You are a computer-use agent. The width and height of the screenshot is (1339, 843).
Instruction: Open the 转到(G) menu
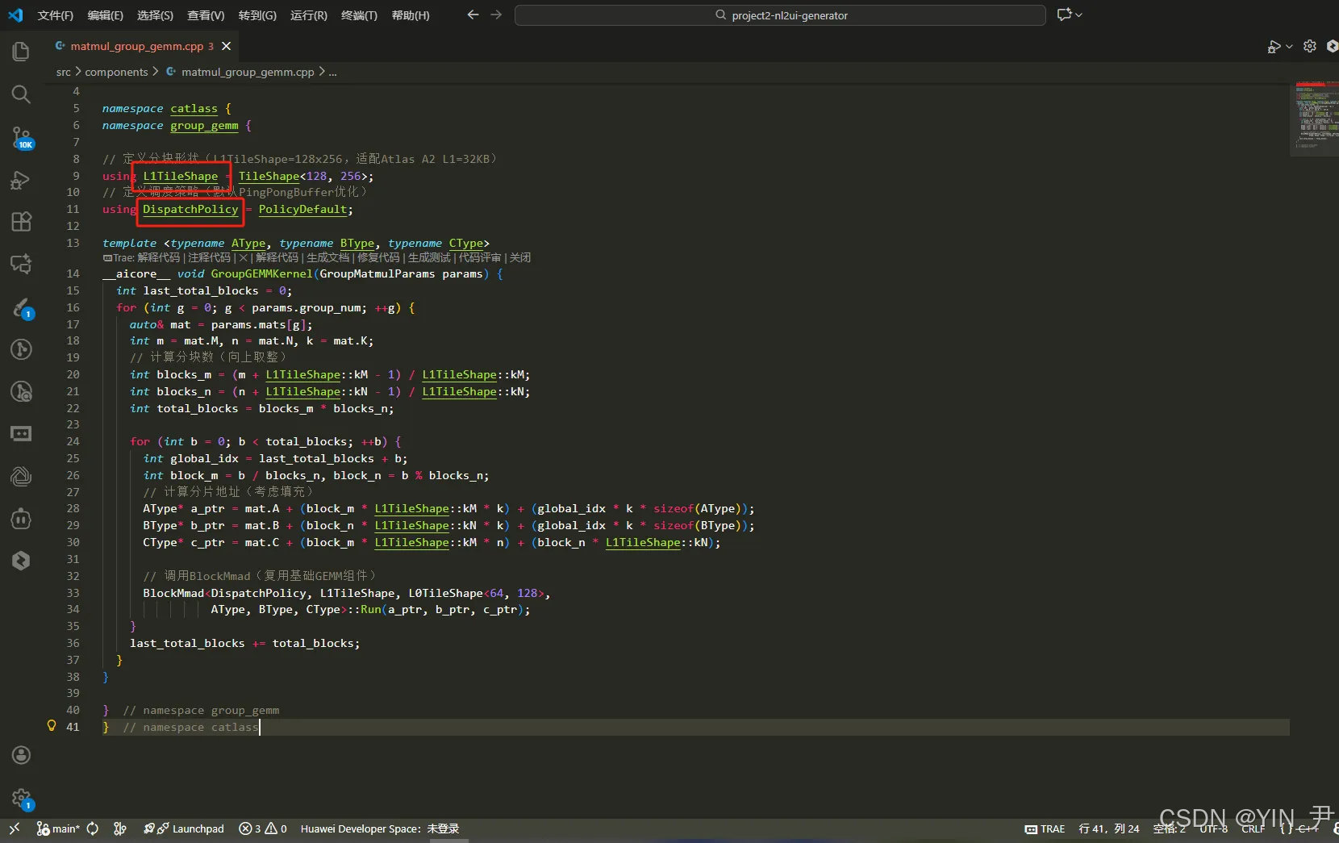pos(257,15)
